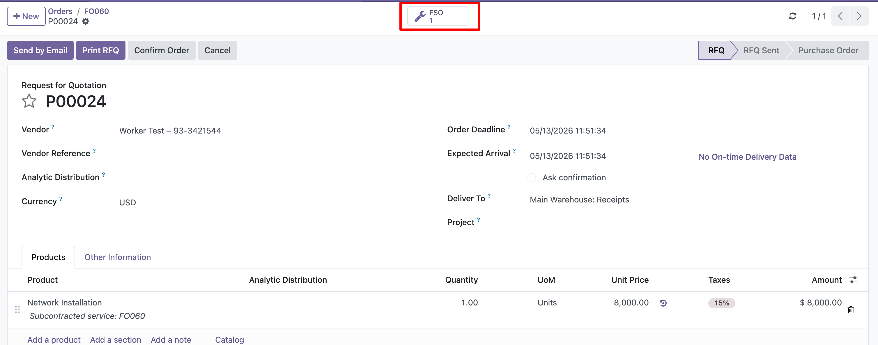
Task: Open No On-time Delivery Data link
Action: coord(747,157)
